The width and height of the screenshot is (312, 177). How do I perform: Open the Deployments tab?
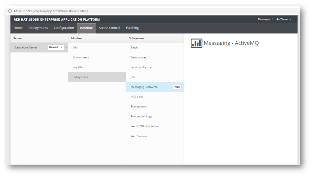pos(38,28)
